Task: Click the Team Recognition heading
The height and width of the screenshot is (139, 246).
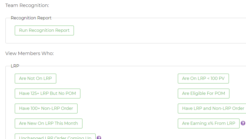Action: pyautogui.click(x=27, y=5)
